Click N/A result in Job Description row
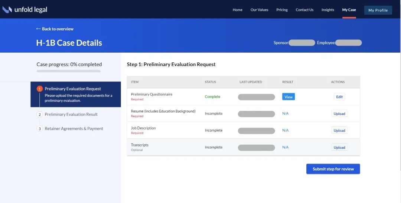The height and width of the screenshot is (203, 401). point(286,130)
